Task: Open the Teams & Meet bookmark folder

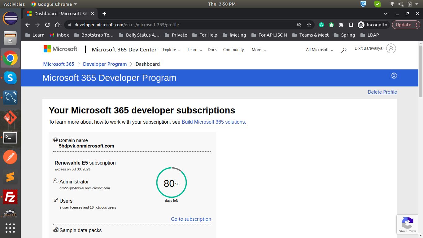Action: pos(310,35)
